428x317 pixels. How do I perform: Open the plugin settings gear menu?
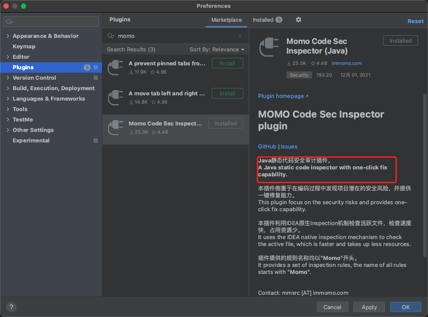click(x=299, y=20)
